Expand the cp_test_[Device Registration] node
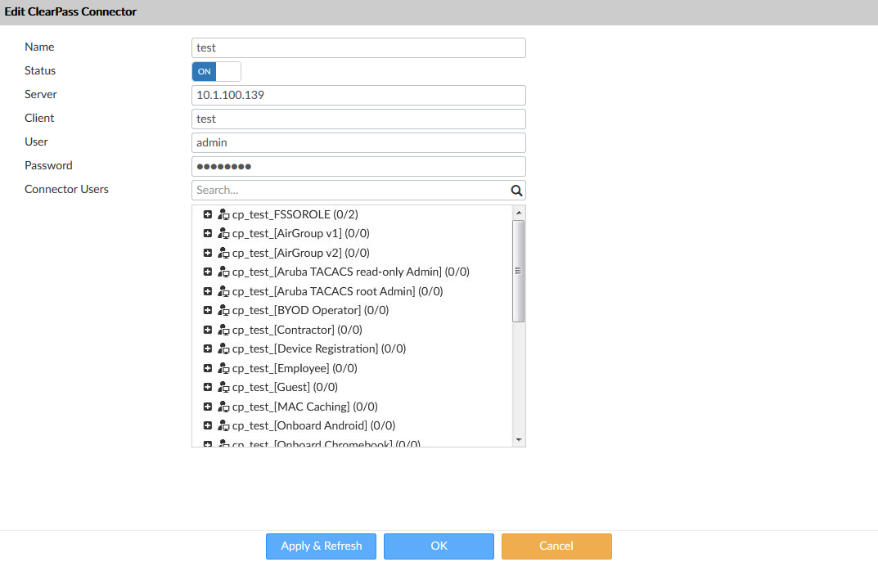 tap(208, 348)
